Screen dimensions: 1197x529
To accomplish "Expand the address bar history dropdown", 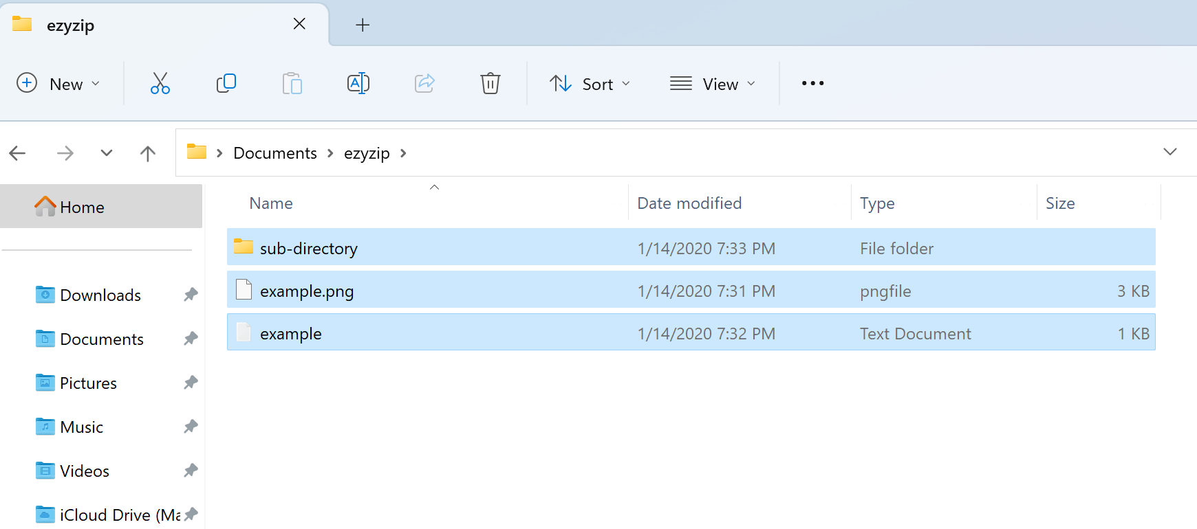I will point(1169,152).
